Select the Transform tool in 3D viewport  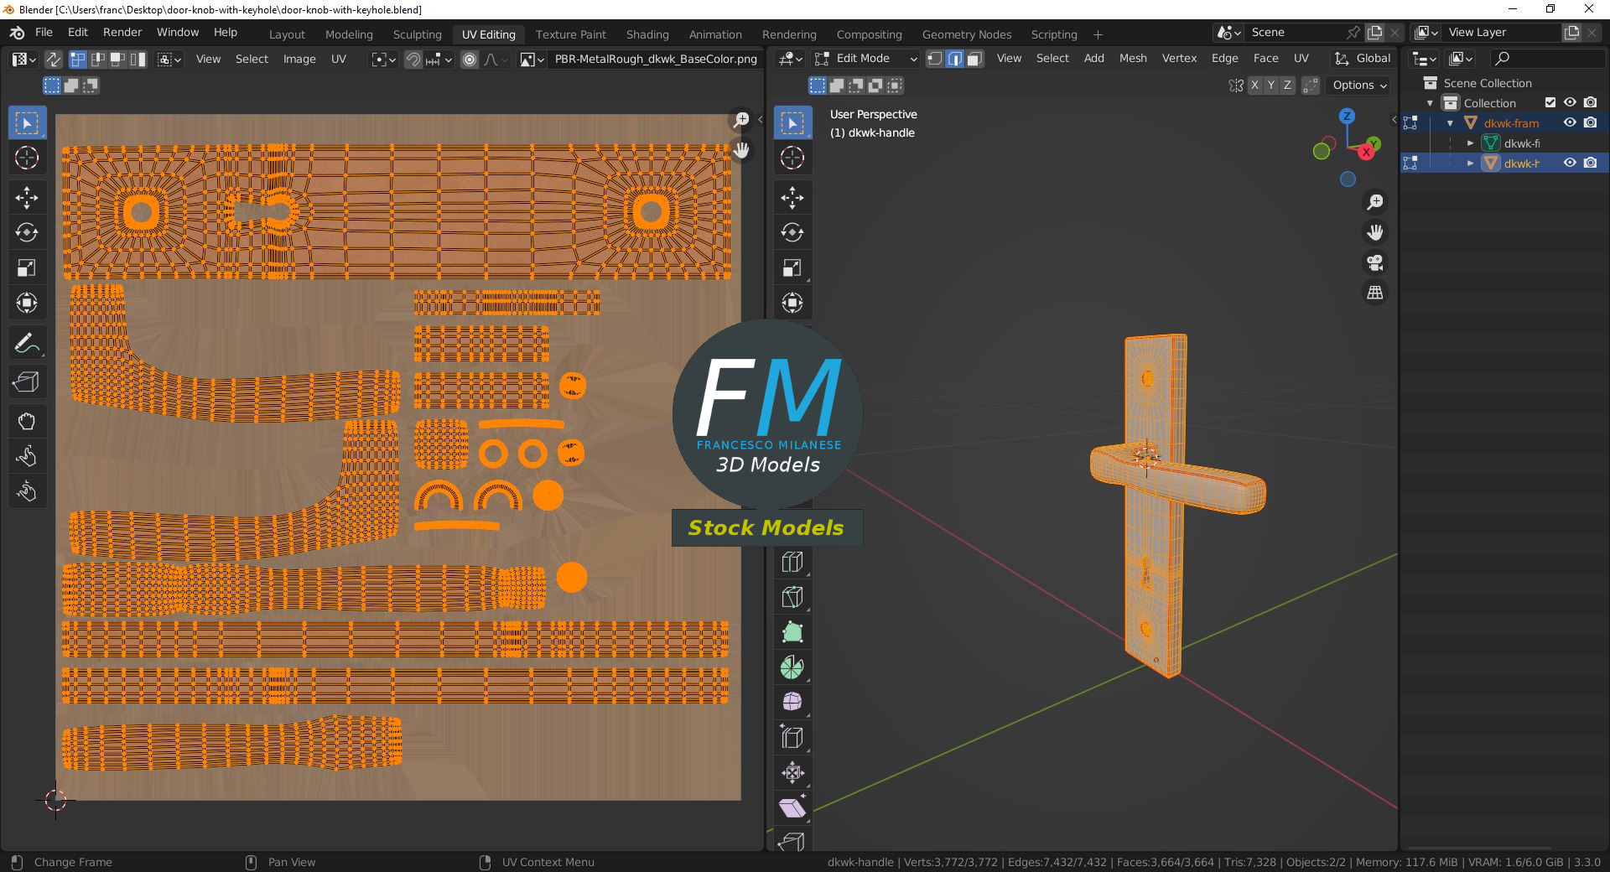[792, 303]
